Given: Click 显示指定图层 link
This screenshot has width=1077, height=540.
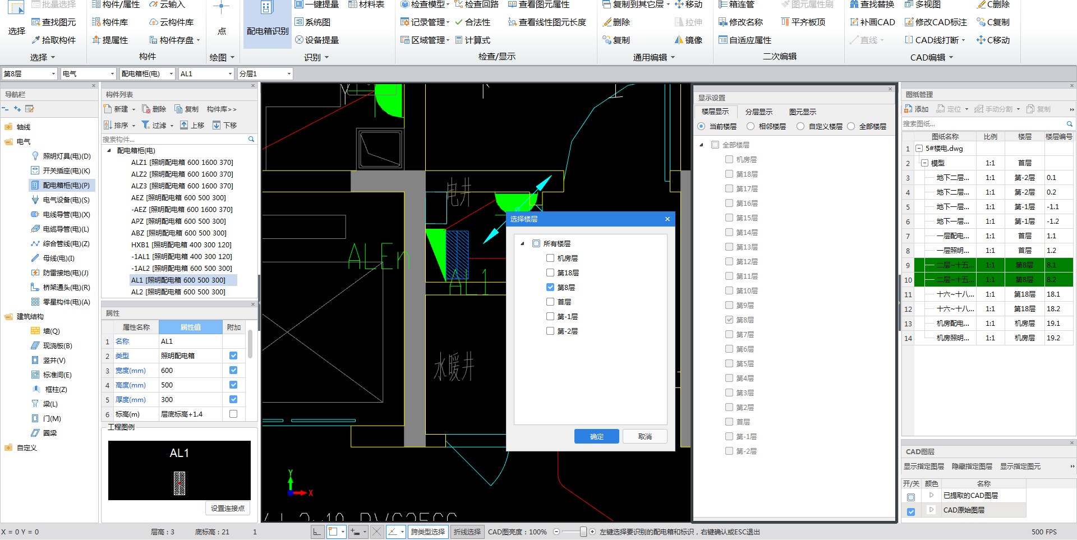Looking at the screenshot, I should click(923, 467).
